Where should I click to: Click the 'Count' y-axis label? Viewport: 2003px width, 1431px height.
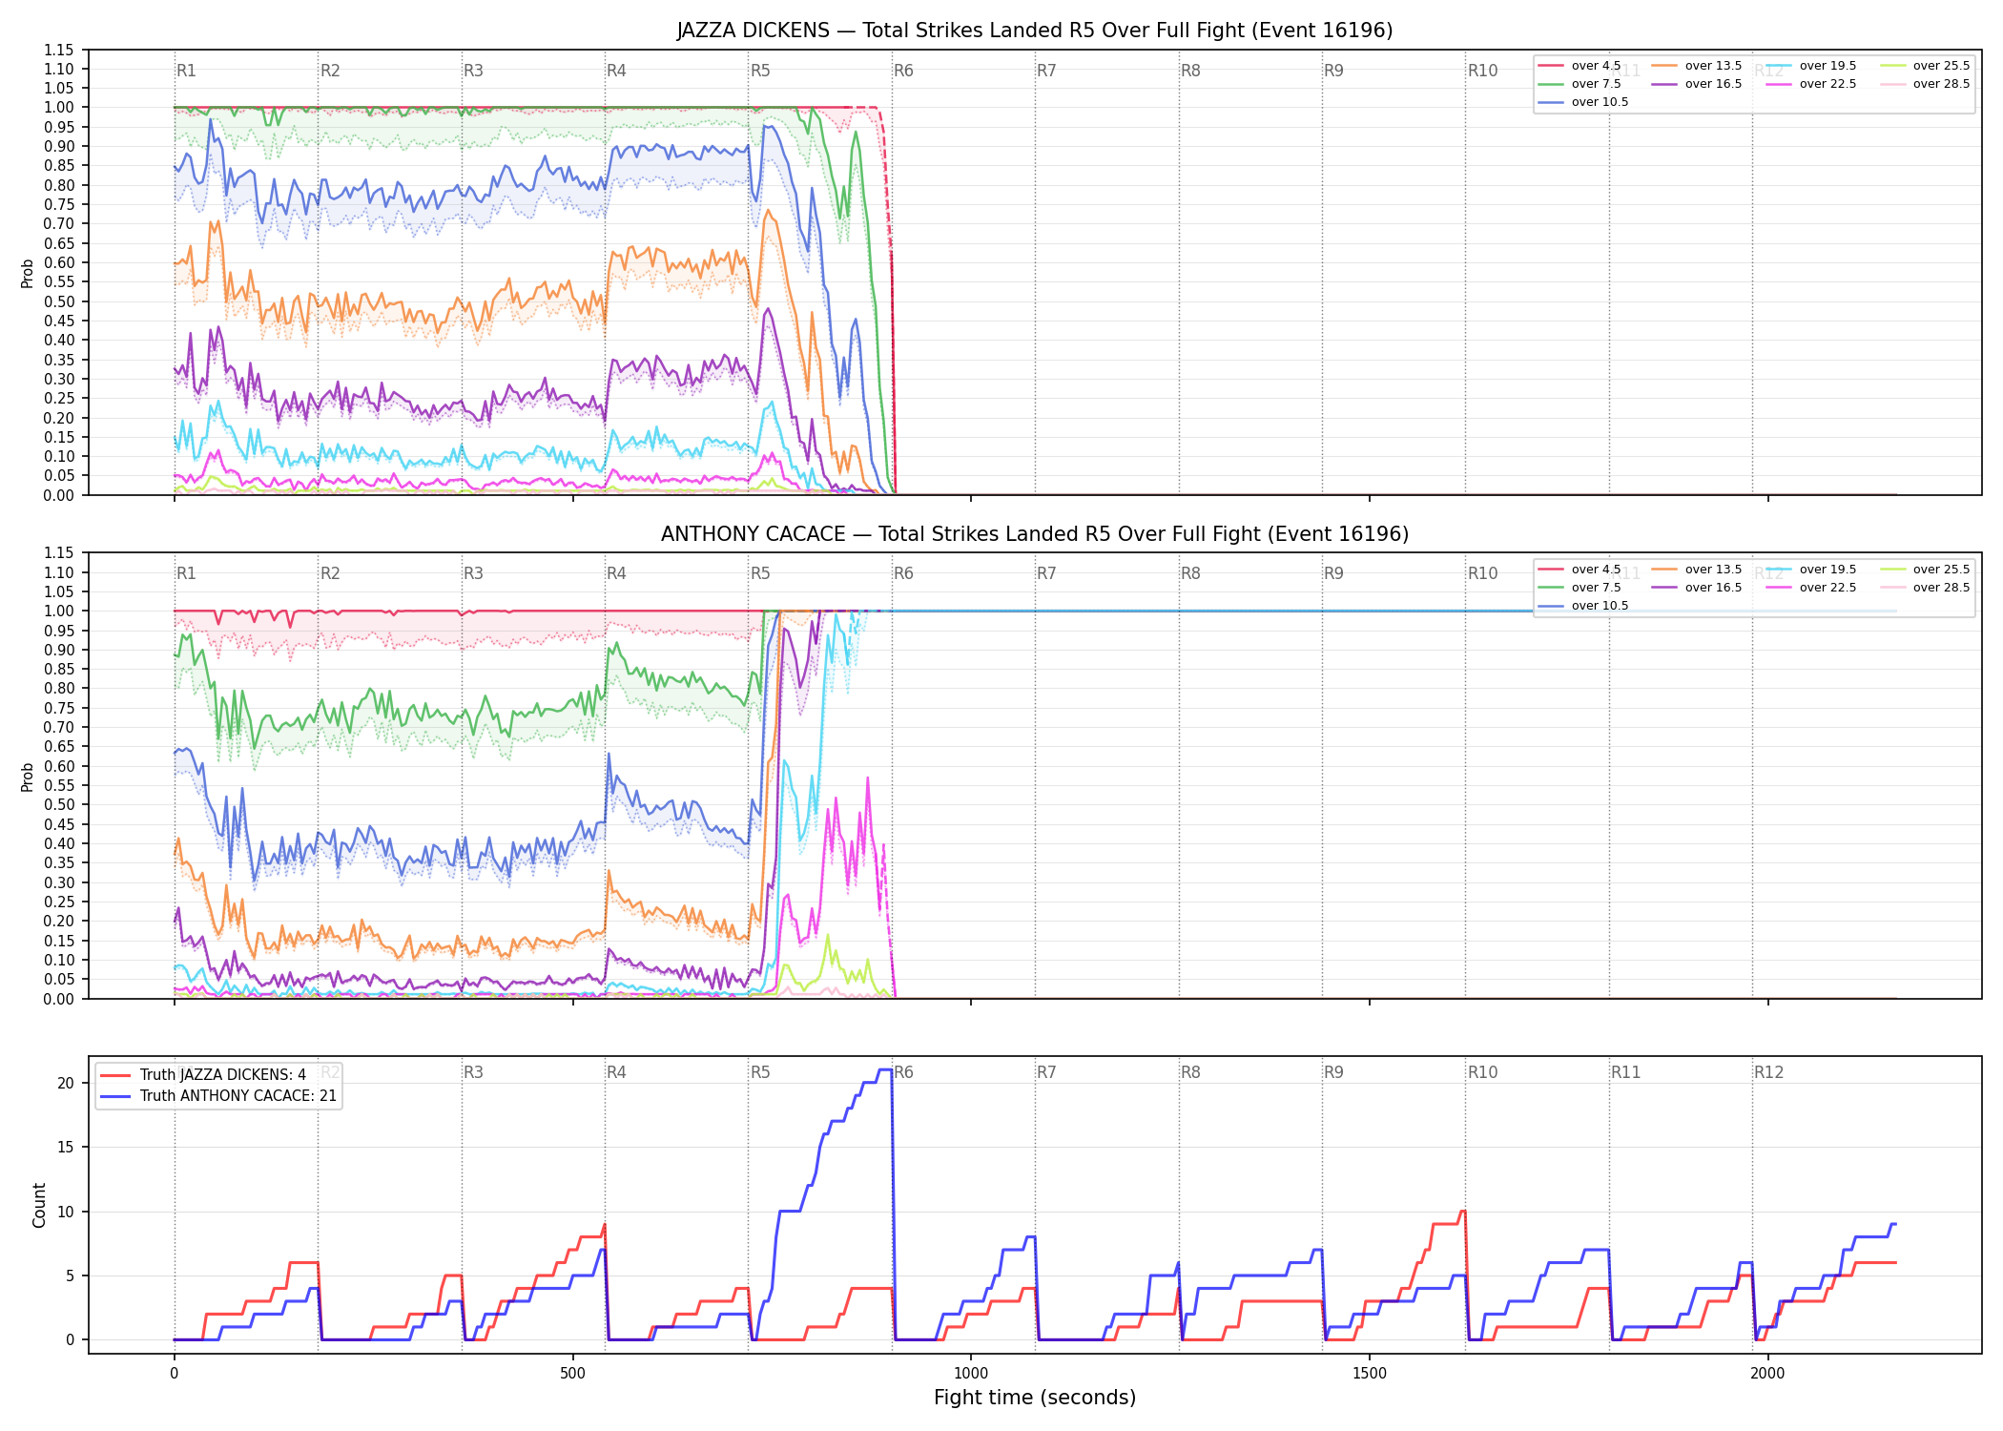point(39,1205)
